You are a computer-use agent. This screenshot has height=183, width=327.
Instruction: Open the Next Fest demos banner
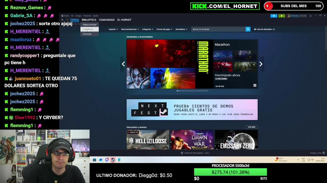[x=192, y=110]
